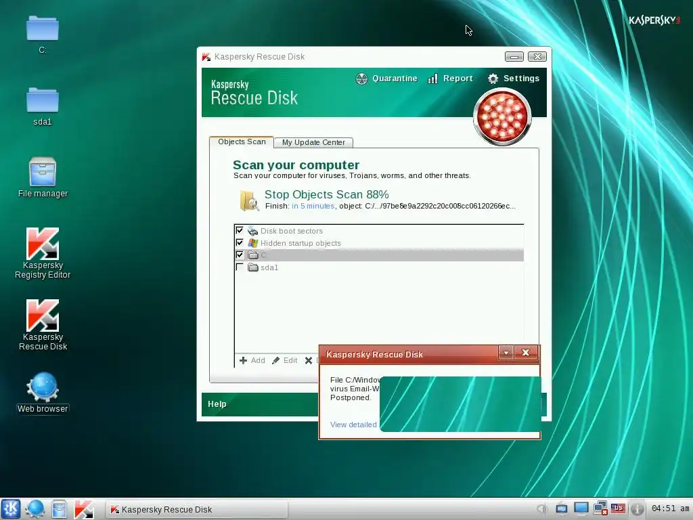Select Kaspersky Rescue Disk taskbar entry
This screenshot has height=520, width=693.
197,509
